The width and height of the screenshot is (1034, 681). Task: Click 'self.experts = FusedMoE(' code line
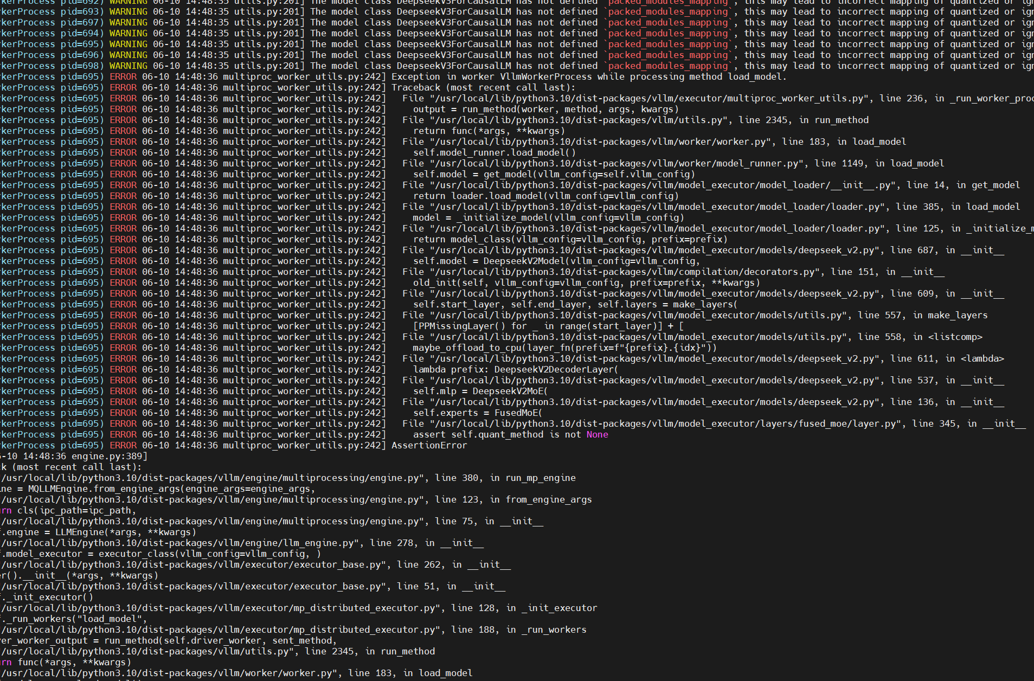click(x=478, y=413)
